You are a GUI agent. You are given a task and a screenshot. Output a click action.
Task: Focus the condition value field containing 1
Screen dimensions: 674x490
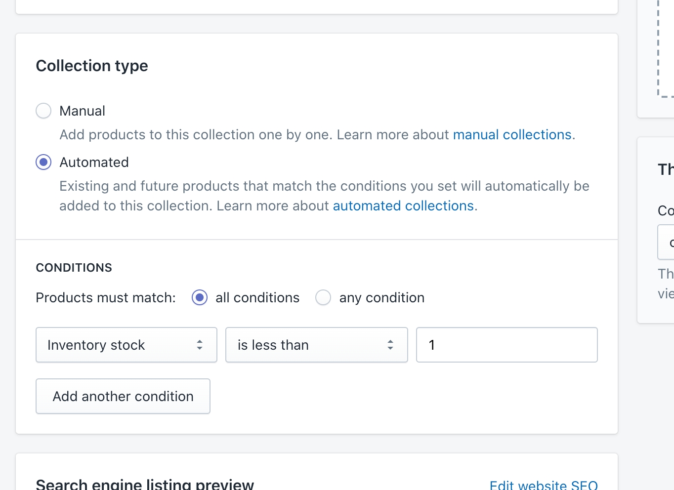[506, 345]
